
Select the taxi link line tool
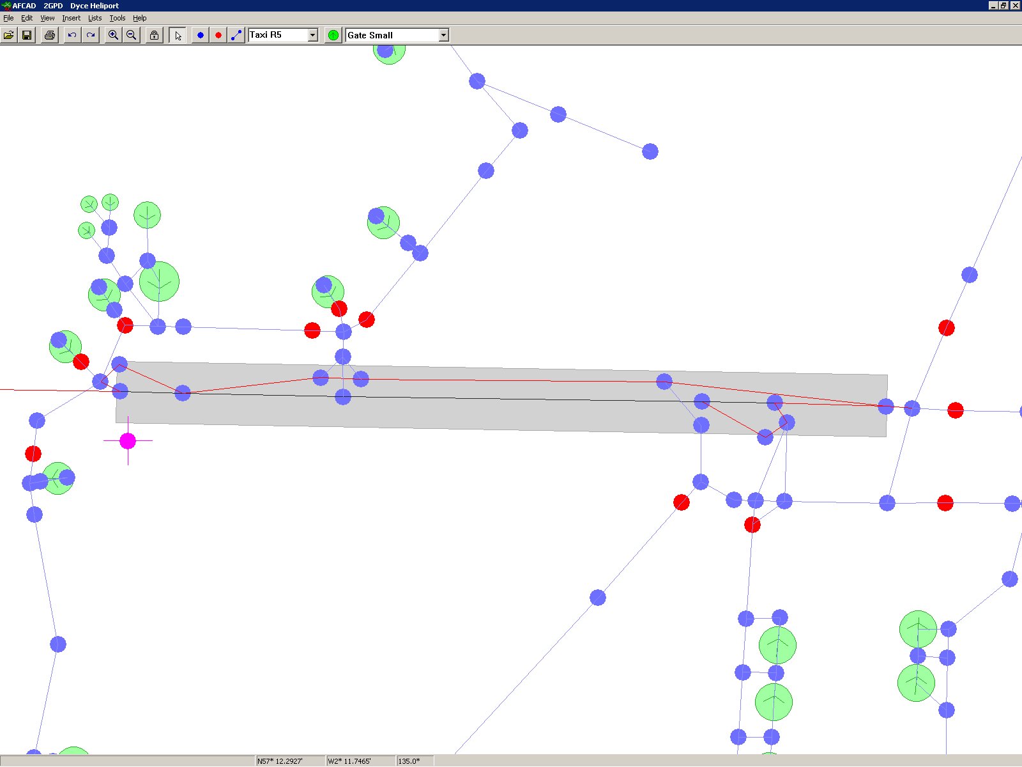tap(236, 35)
